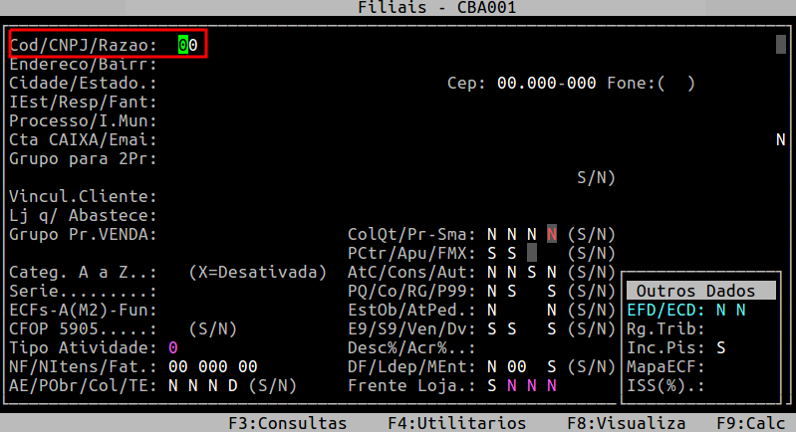Click the Outros Dados panel header
Image resolution: width=796 pixels, height=432 pixels.
tap(700, 292)
